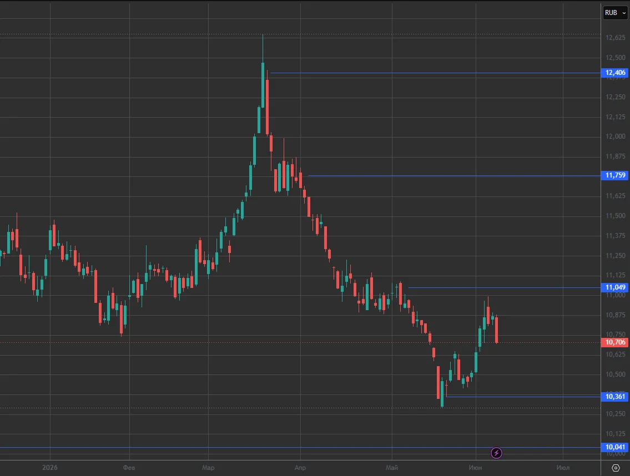Click the 12,250 price axis value
The width and height of the screenshot is (630, 476).
point(616,97)
